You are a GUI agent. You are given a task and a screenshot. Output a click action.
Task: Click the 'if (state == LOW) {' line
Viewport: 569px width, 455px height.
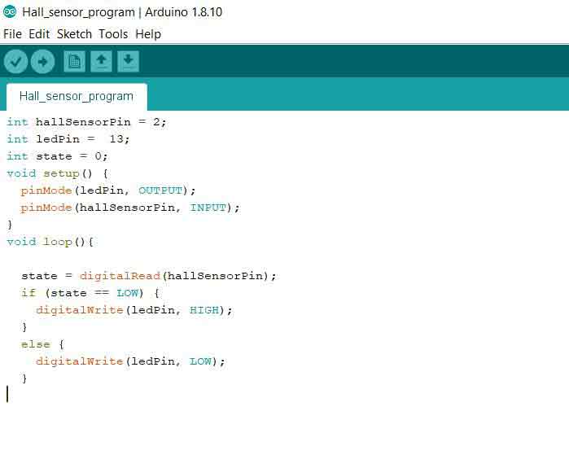click(x=90, y=293)
